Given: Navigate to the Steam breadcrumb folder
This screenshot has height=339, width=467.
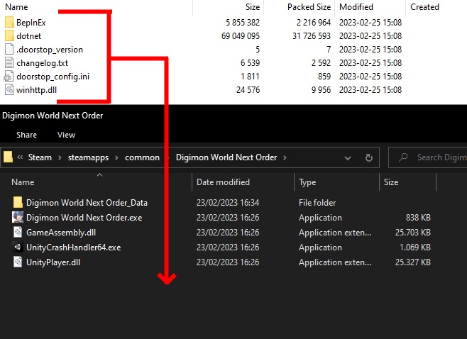Looking at the screenshot, I should 40,157.
